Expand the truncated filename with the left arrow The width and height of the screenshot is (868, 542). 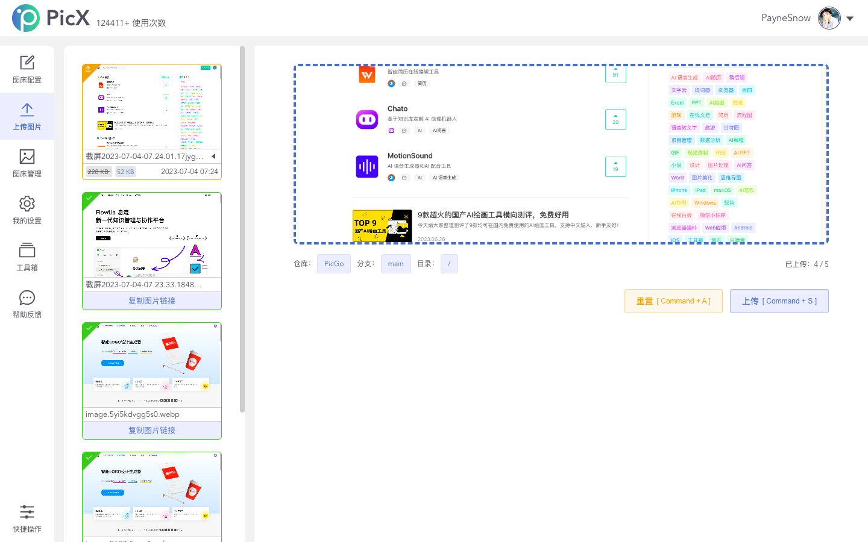tap(215, 157)
